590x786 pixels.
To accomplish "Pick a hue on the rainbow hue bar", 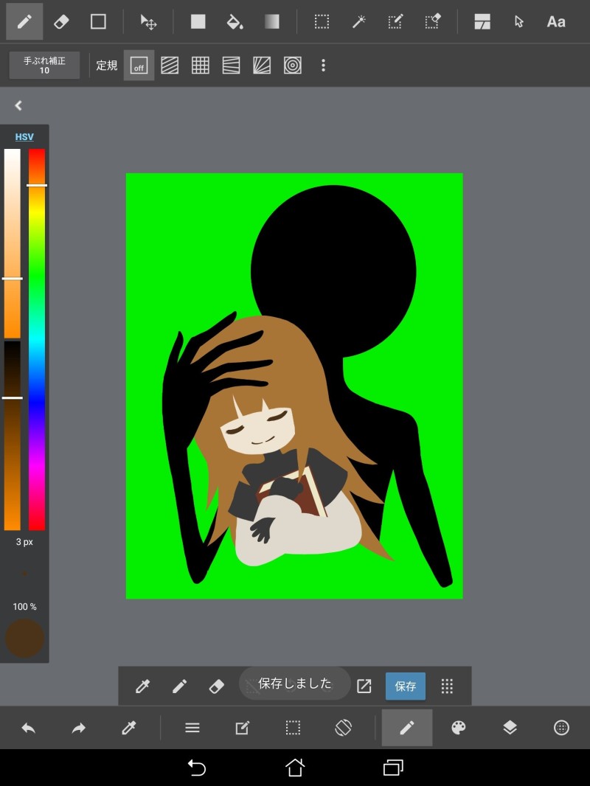I will (x=37, y=339).
